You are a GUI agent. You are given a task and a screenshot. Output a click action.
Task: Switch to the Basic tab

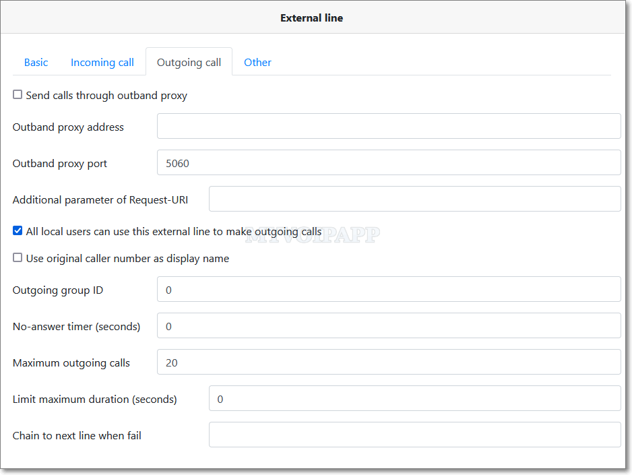coord(36,63)
